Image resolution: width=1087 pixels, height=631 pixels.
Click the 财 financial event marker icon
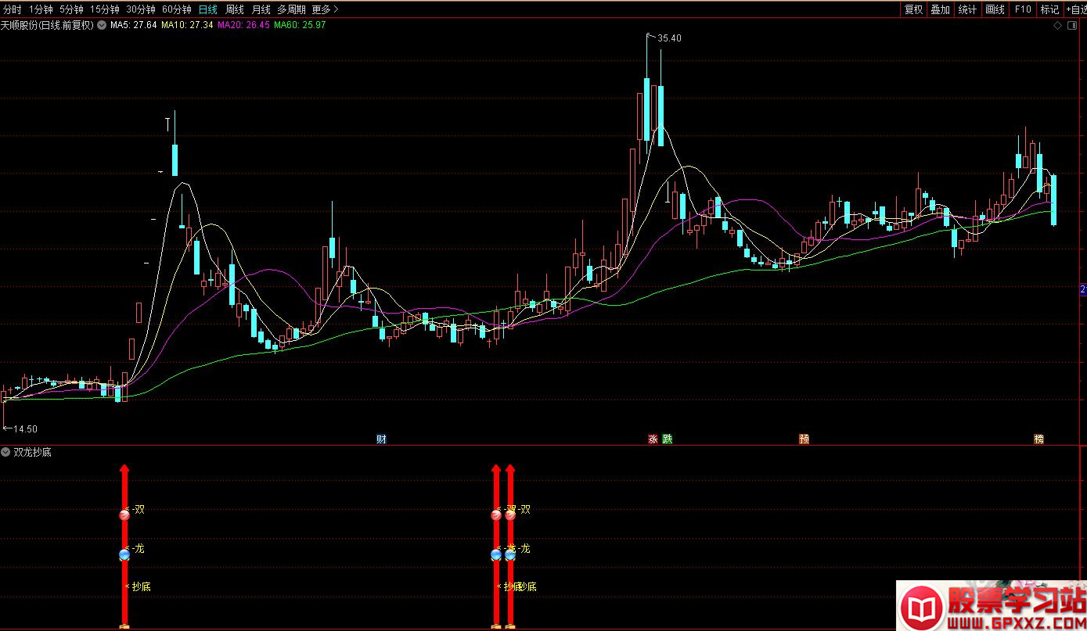[x=381, y=439]
